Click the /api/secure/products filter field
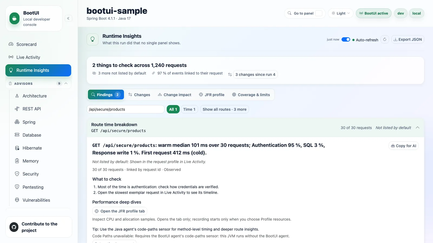The height and width of the screenshot is (243, 433). (x=126, y=109)
